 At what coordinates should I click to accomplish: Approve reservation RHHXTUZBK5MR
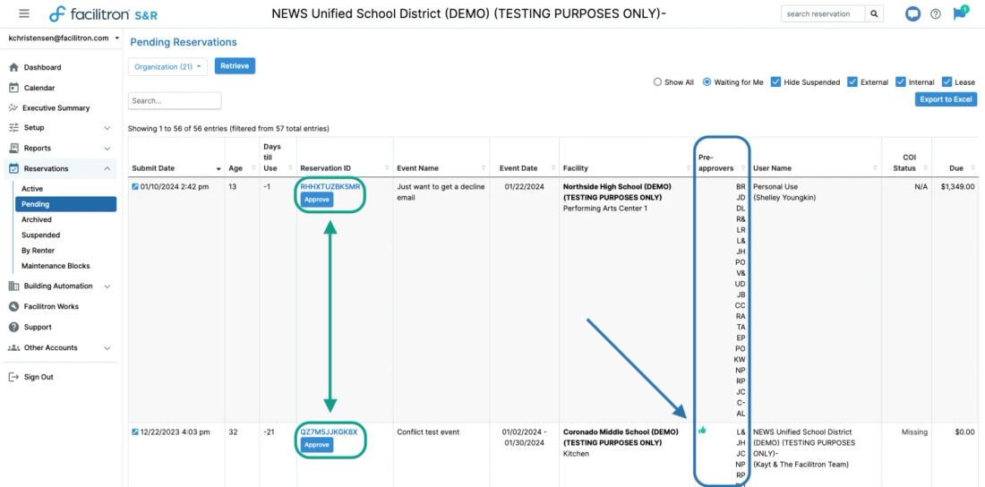[317, 200]
